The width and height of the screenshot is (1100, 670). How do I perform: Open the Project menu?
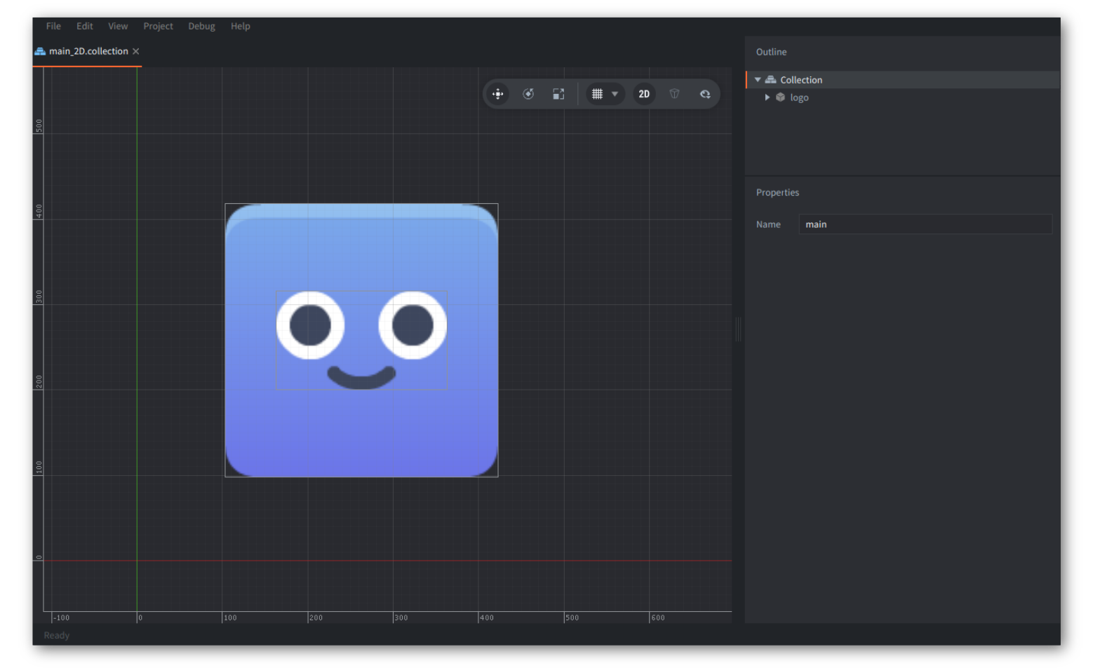(158, 26)
